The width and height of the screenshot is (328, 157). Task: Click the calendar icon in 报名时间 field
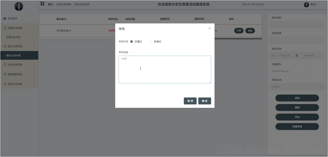(x=273, y=56)
